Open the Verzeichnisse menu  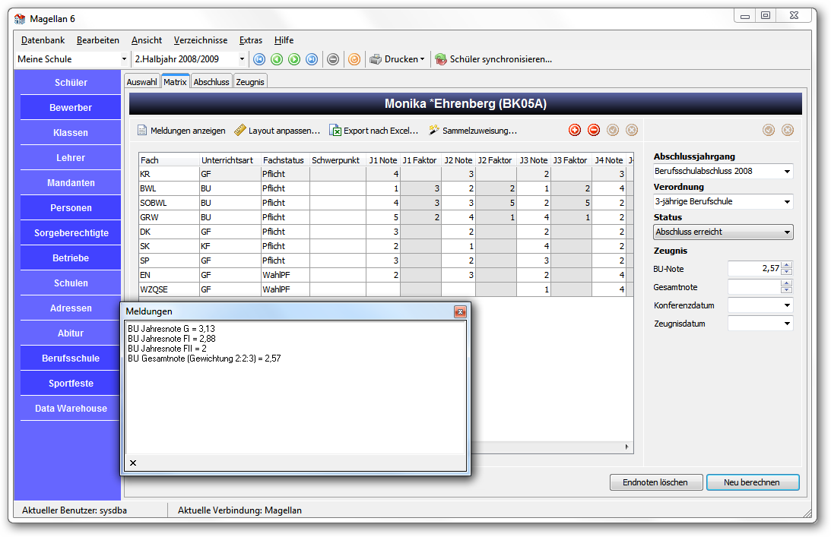point(200,40)
